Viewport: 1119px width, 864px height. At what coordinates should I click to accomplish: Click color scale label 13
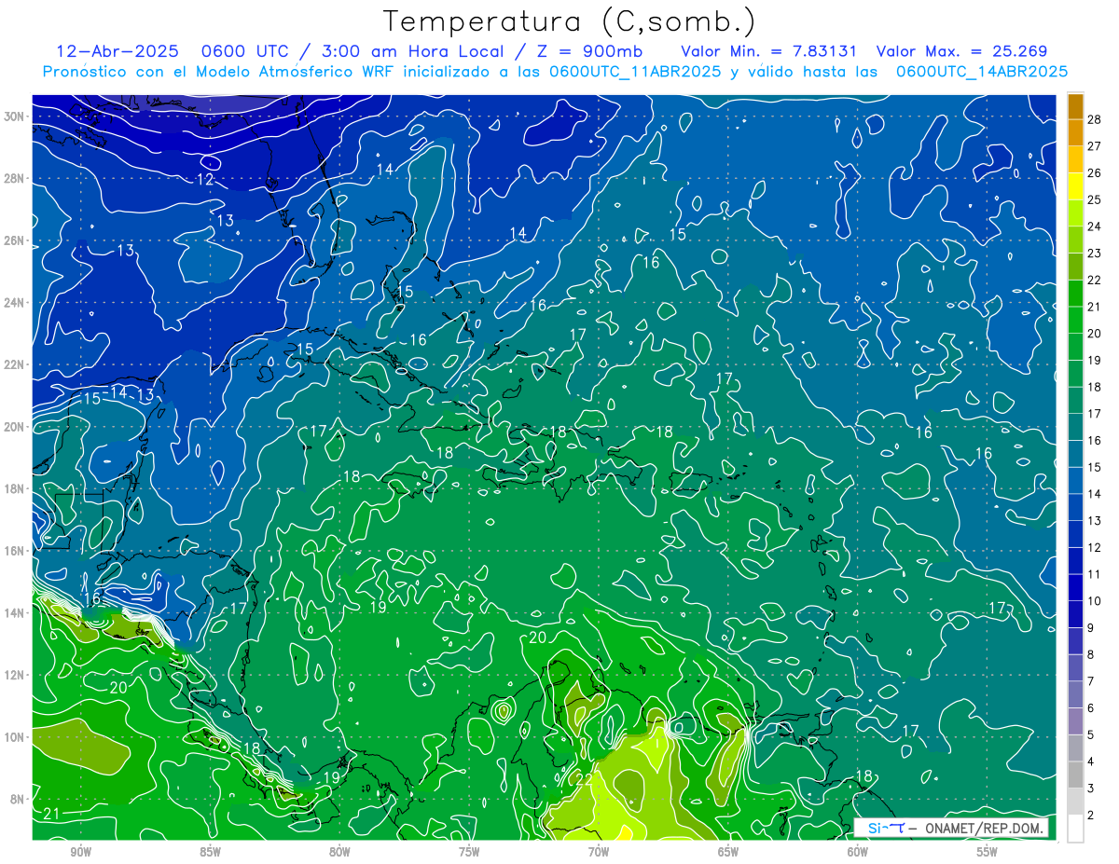click(1094, 521)
